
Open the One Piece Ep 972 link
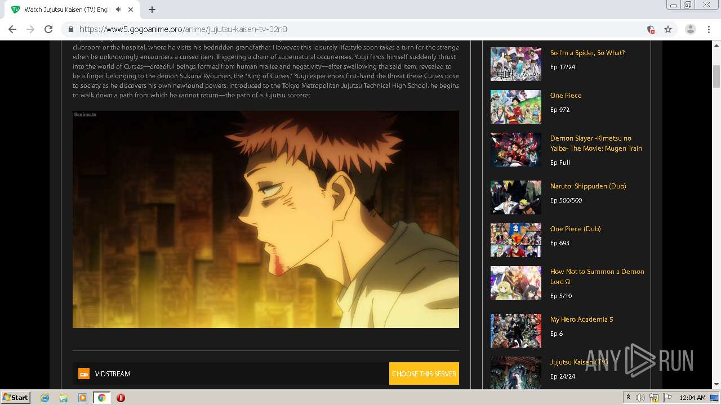coord(566,96)
